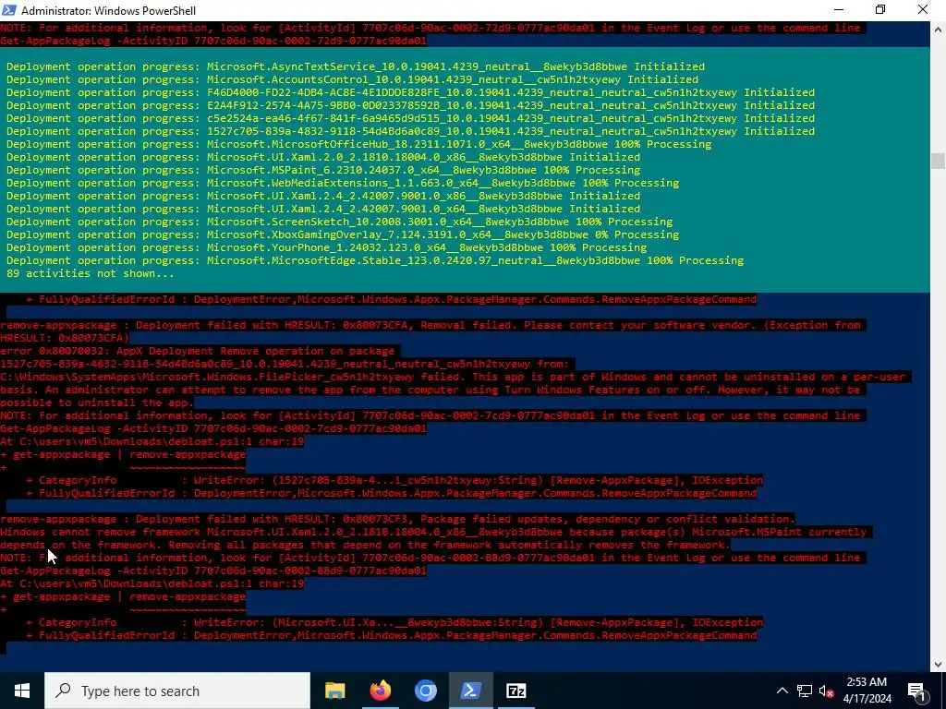Open the network status tray icon
The width and height of the screenshot is (946, 709).
[805, 691]
